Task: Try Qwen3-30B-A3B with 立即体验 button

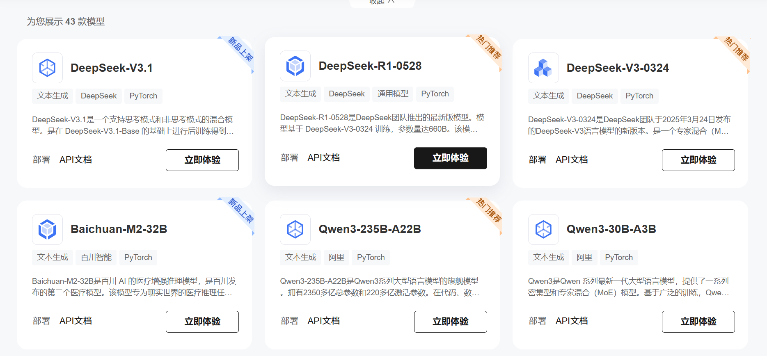Action: [698, 322]
